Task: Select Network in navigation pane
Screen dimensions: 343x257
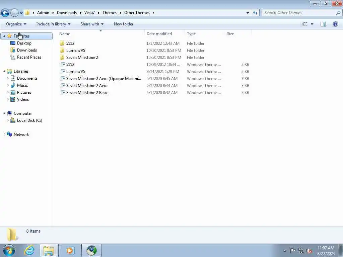Action: [21, 135]
